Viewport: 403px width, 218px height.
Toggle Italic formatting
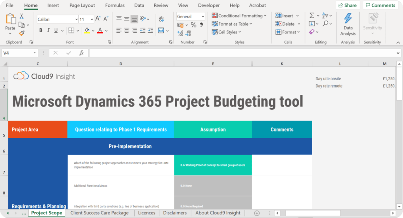point(48,31)
